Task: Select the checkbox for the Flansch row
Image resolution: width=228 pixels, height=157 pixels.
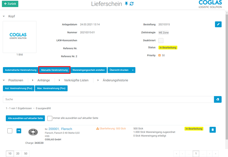Action: 10,131
